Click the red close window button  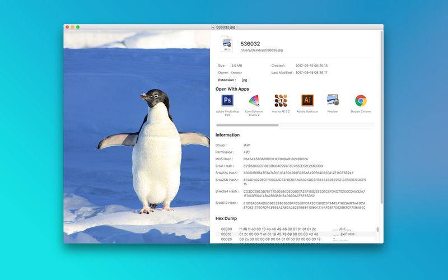pyautogui.click(x=67, y=27)
